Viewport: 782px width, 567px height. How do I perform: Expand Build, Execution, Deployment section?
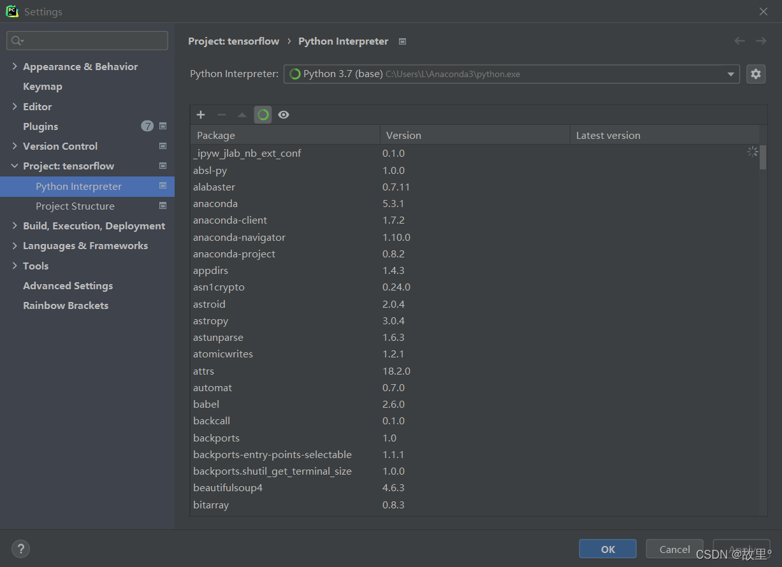(x=15, y=226)
